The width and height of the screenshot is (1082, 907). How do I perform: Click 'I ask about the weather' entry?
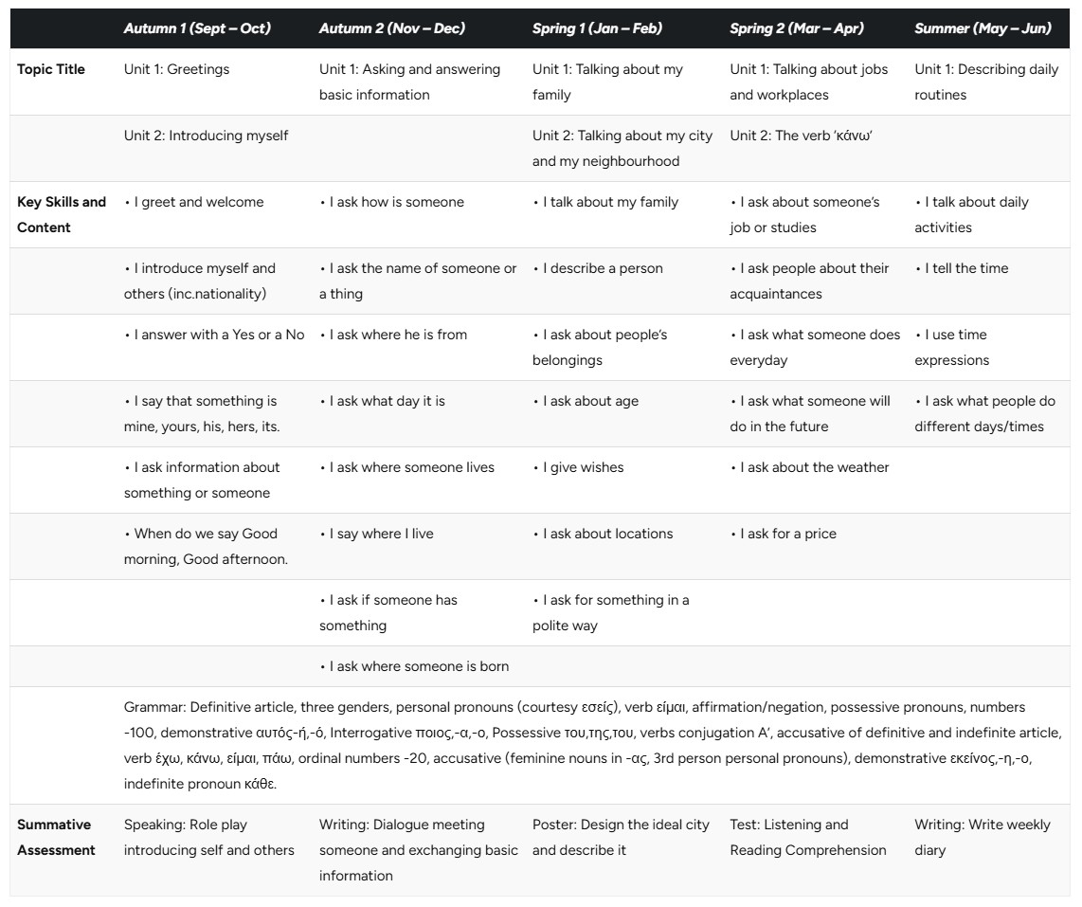pos(809,467)
